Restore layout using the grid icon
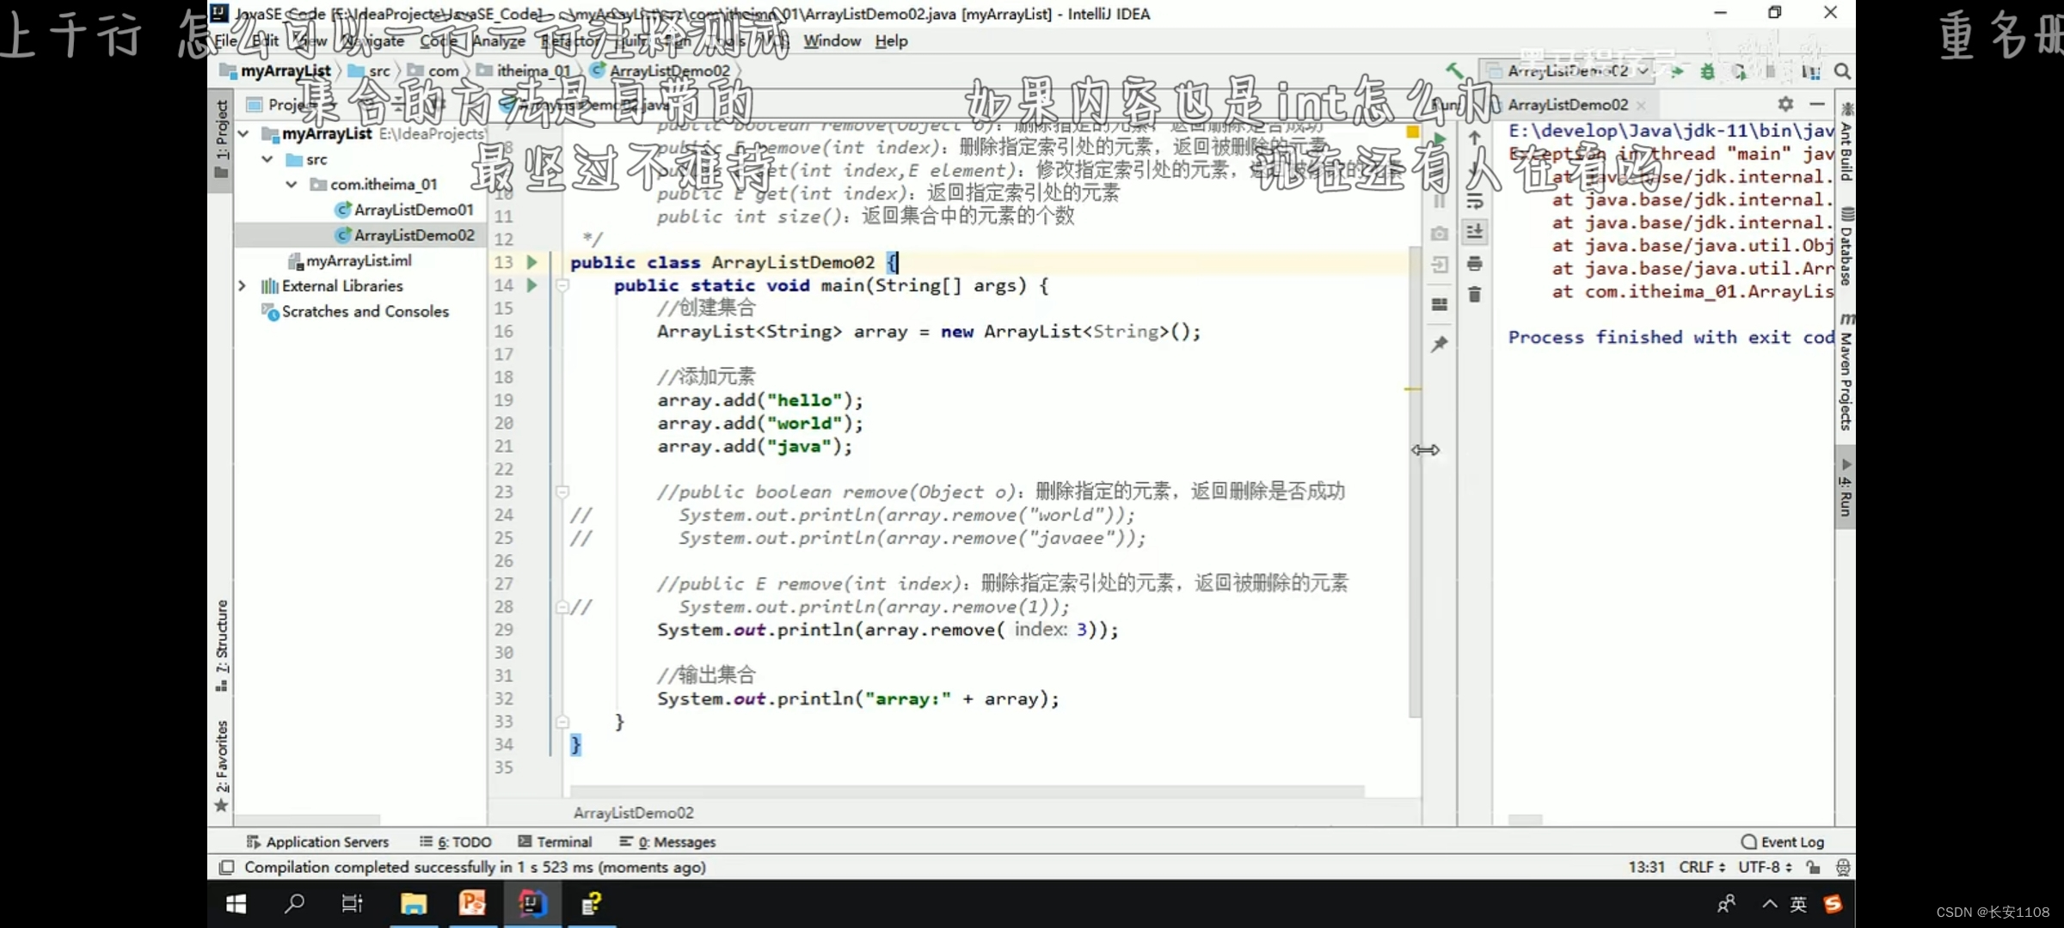2064x928 pixels. click(1440, 304)
